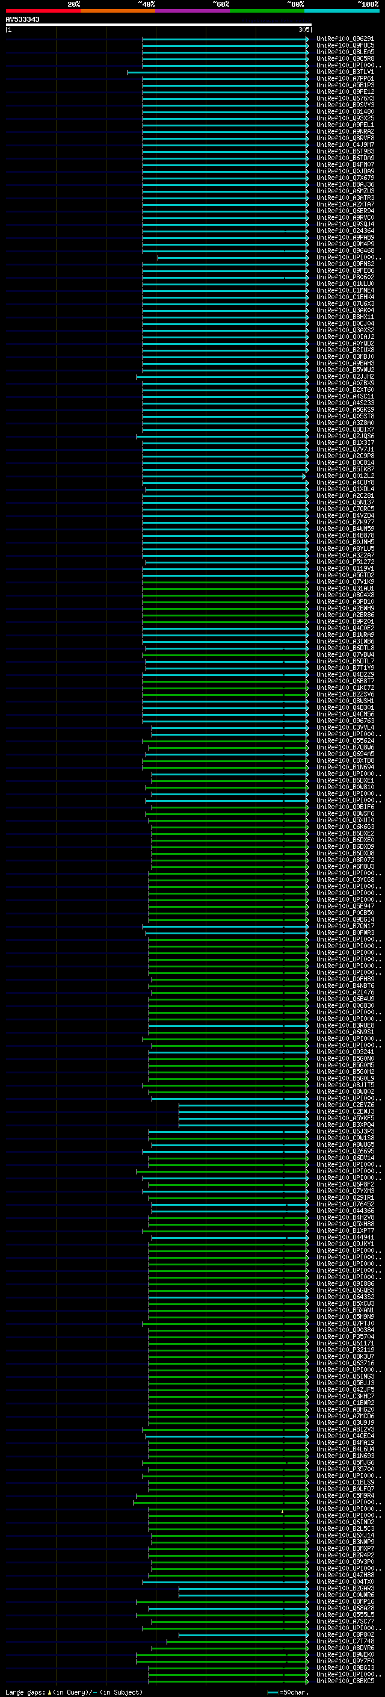Select the UniRef100_A2XTA7 label
The height and width of the screenshot is (1697, 385).
click(x=345, y=204)
